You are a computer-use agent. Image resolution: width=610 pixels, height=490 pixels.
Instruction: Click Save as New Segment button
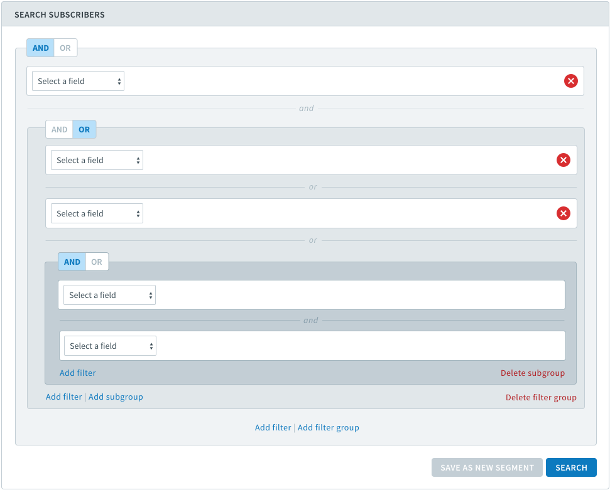(x=487, y=467)
